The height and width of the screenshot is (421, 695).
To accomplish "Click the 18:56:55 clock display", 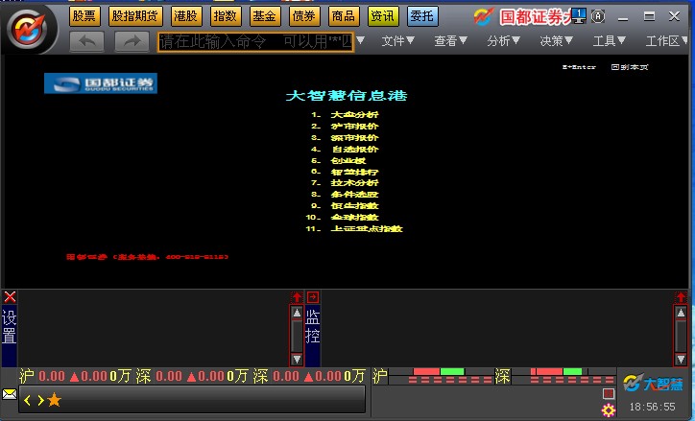I will click(653, 407).
